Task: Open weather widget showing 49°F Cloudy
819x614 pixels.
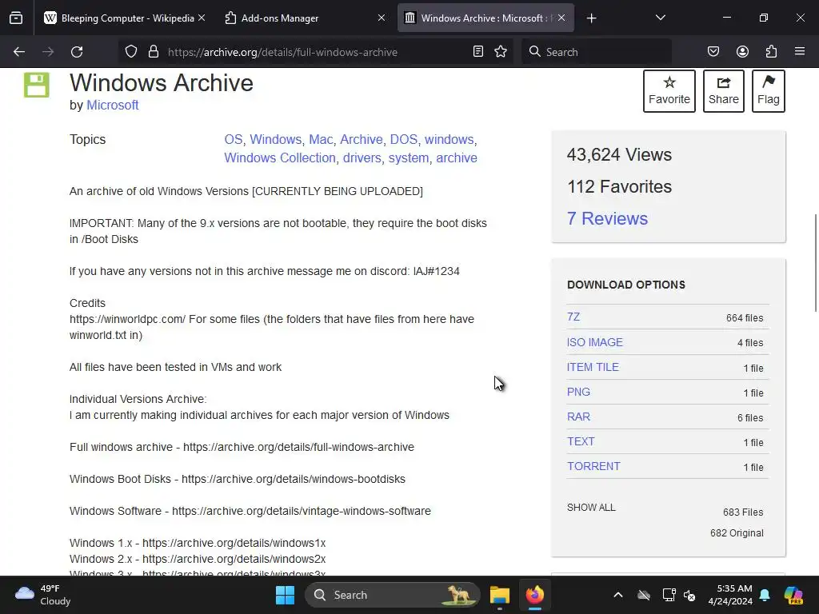Action: tap(43, 595)
